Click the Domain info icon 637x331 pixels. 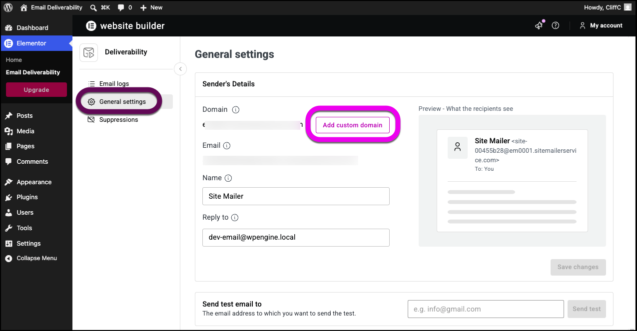pyautogui.click(x=236, y=110)
